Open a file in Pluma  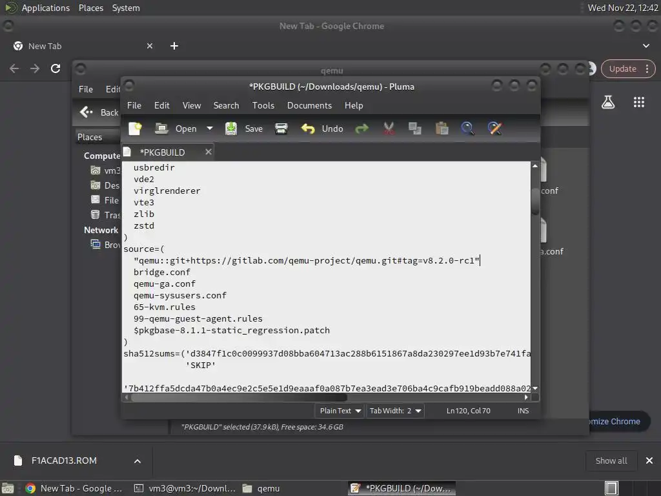(176, 129)
